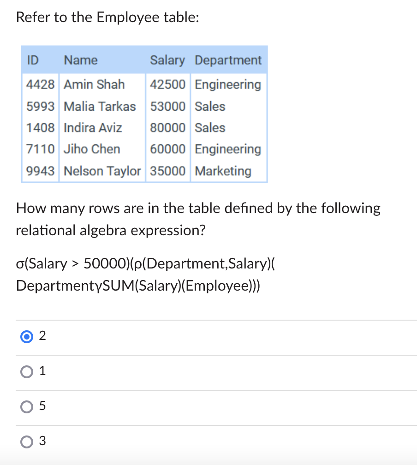417x465 pixels.
Task: Choose answer option 1 radio button
Action: (x=26, y=372)
